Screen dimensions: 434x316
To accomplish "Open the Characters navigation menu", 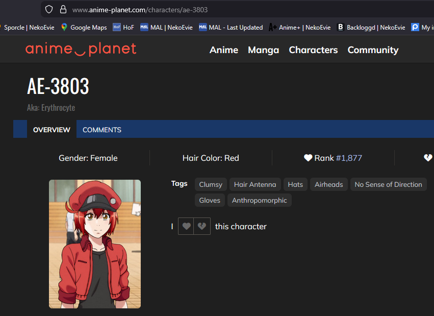I will click(313, 50).
